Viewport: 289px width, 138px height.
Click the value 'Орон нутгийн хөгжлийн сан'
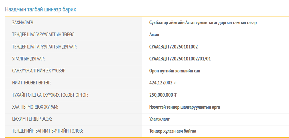[x=174, y=71]
